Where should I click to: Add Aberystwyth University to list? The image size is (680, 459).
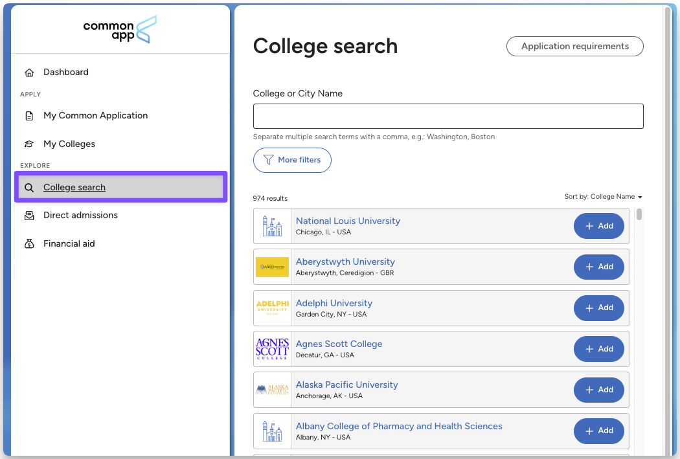[599, 267]
